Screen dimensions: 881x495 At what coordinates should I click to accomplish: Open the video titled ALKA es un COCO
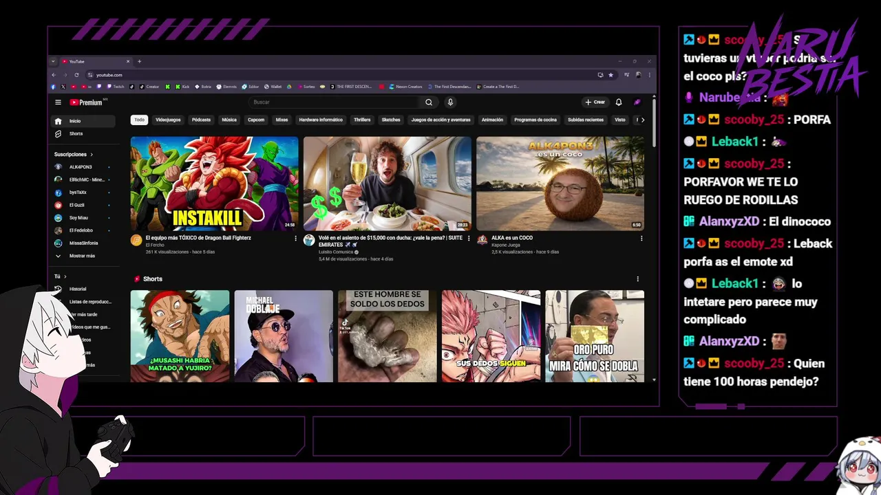512,238
